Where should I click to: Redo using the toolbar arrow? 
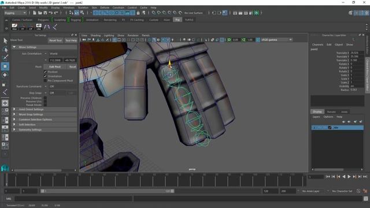56,13
